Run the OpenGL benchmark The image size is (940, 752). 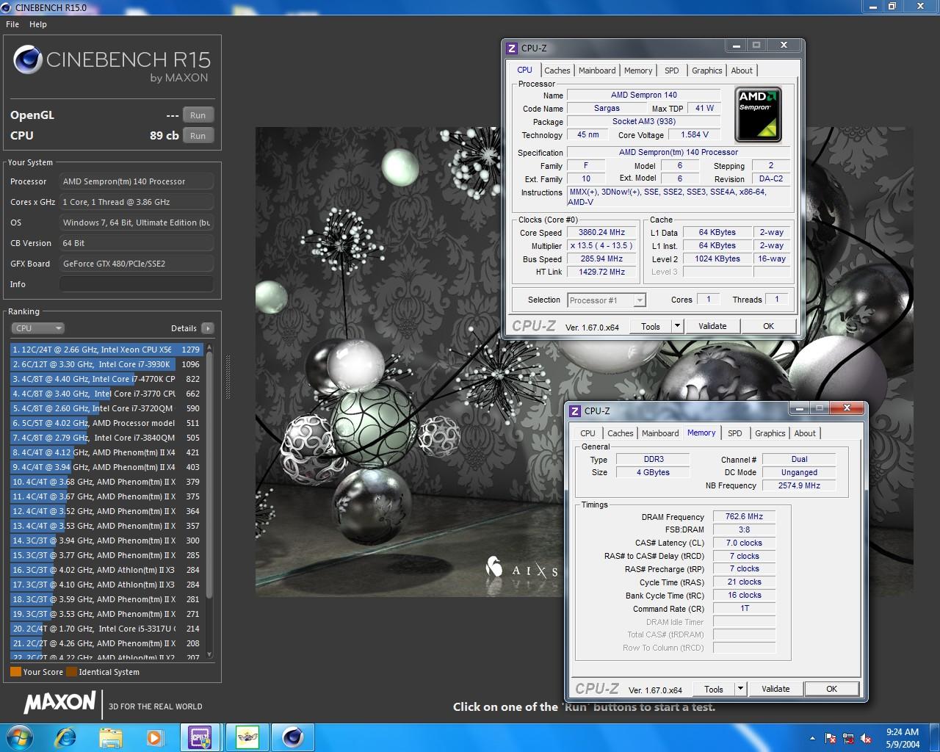(198, 115)
